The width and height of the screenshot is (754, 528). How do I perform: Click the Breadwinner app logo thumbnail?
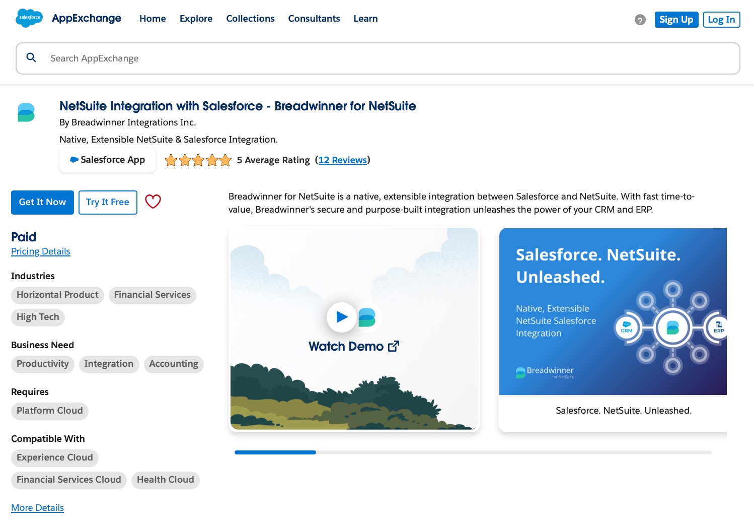point(26,112)
